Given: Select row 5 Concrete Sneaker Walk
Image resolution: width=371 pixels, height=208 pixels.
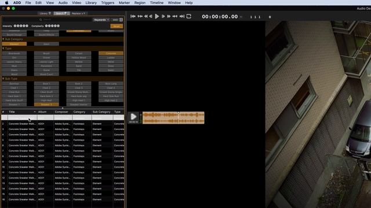Looking at the screenshot, I should (x=63, y=140).
